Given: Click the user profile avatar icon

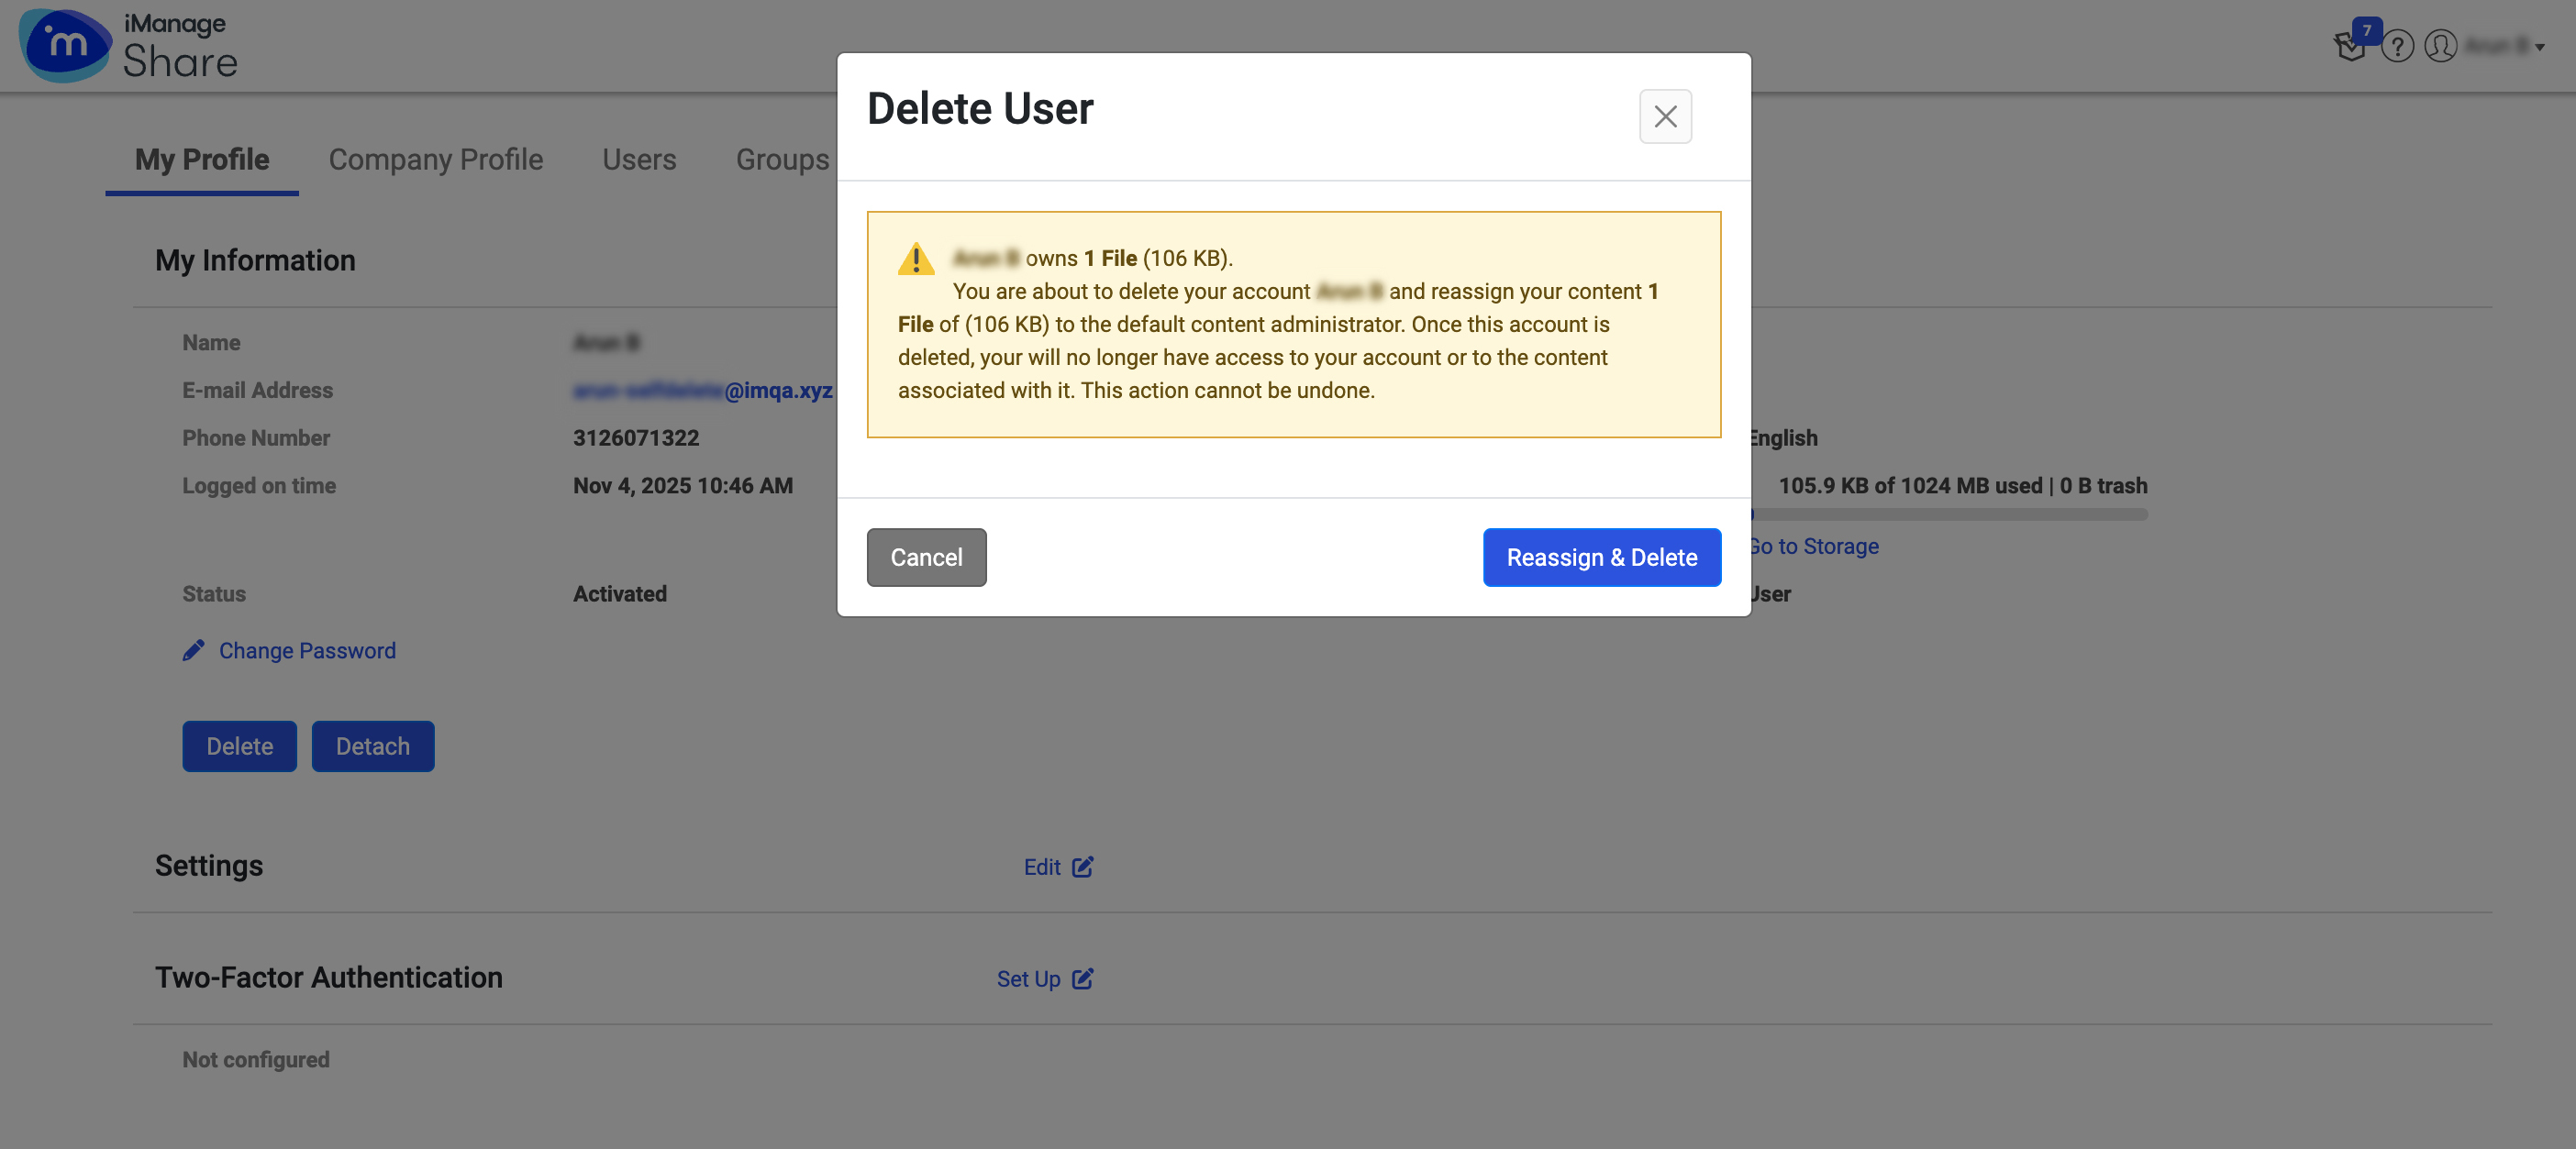Looking at the screenshot, I should [x=2440, y=46].
